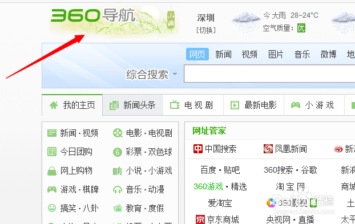Click the lottery ball icon beside 彩票·双色球
Image resolution: width=355 pixels, height=224 pixels.
[118, 152]
